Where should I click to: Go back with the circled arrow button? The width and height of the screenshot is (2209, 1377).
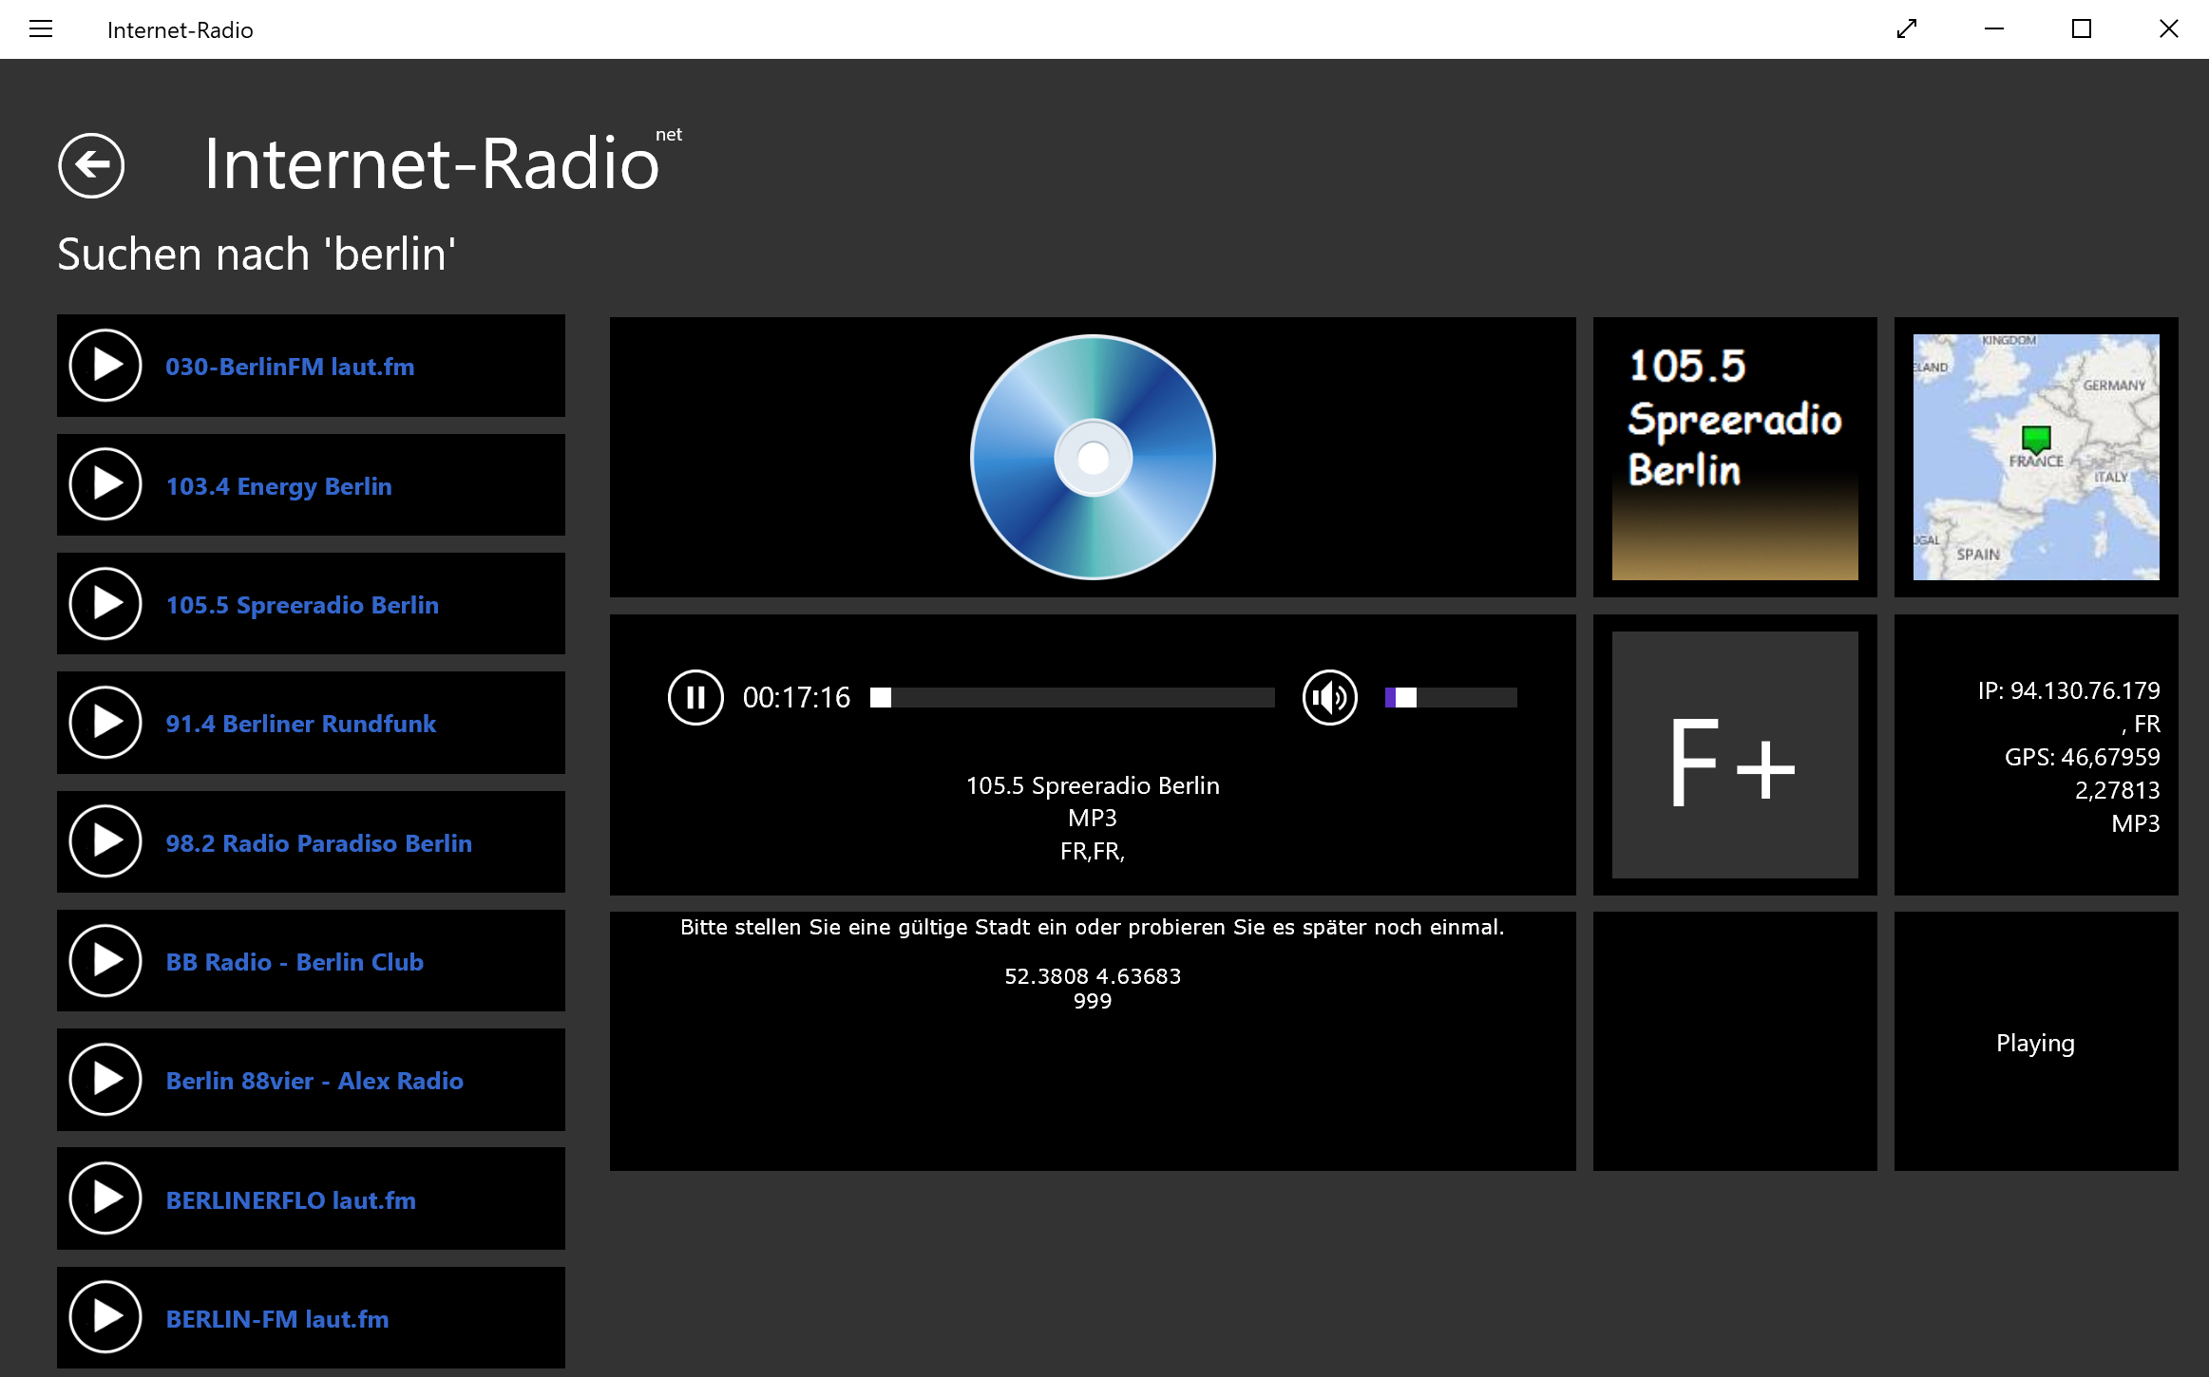click(91, 165)
